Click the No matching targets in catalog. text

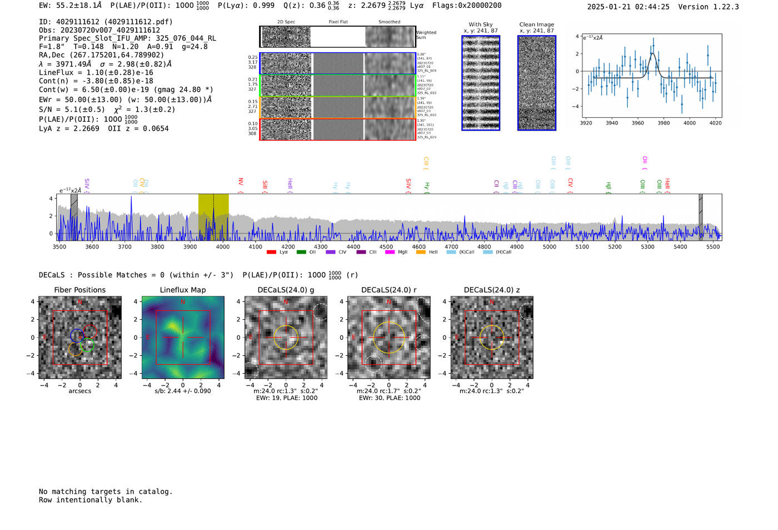(106, 491)
